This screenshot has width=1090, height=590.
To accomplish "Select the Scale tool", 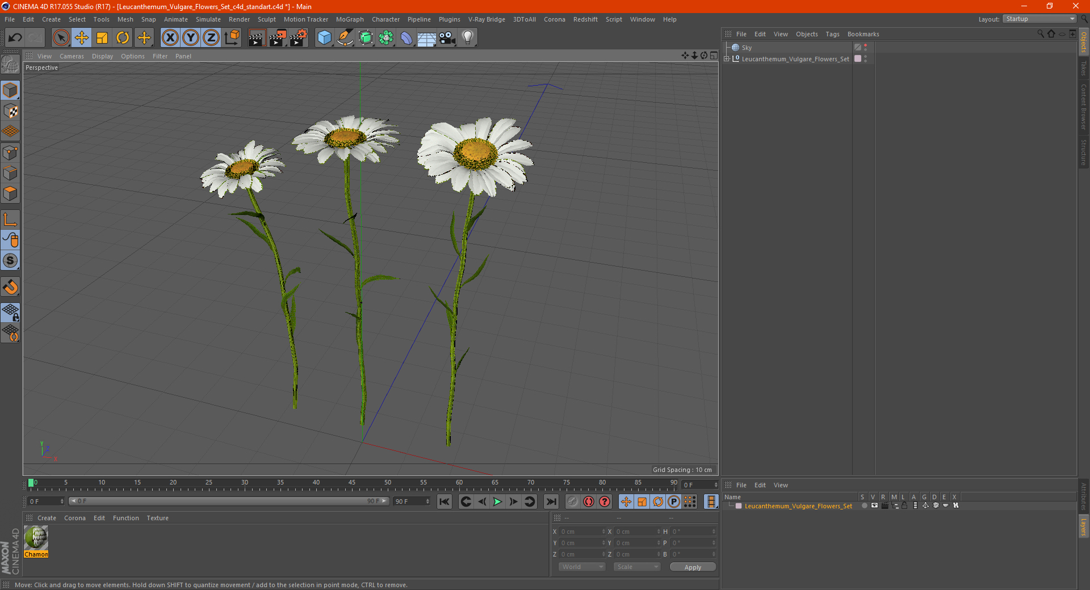I will point(102,38).
